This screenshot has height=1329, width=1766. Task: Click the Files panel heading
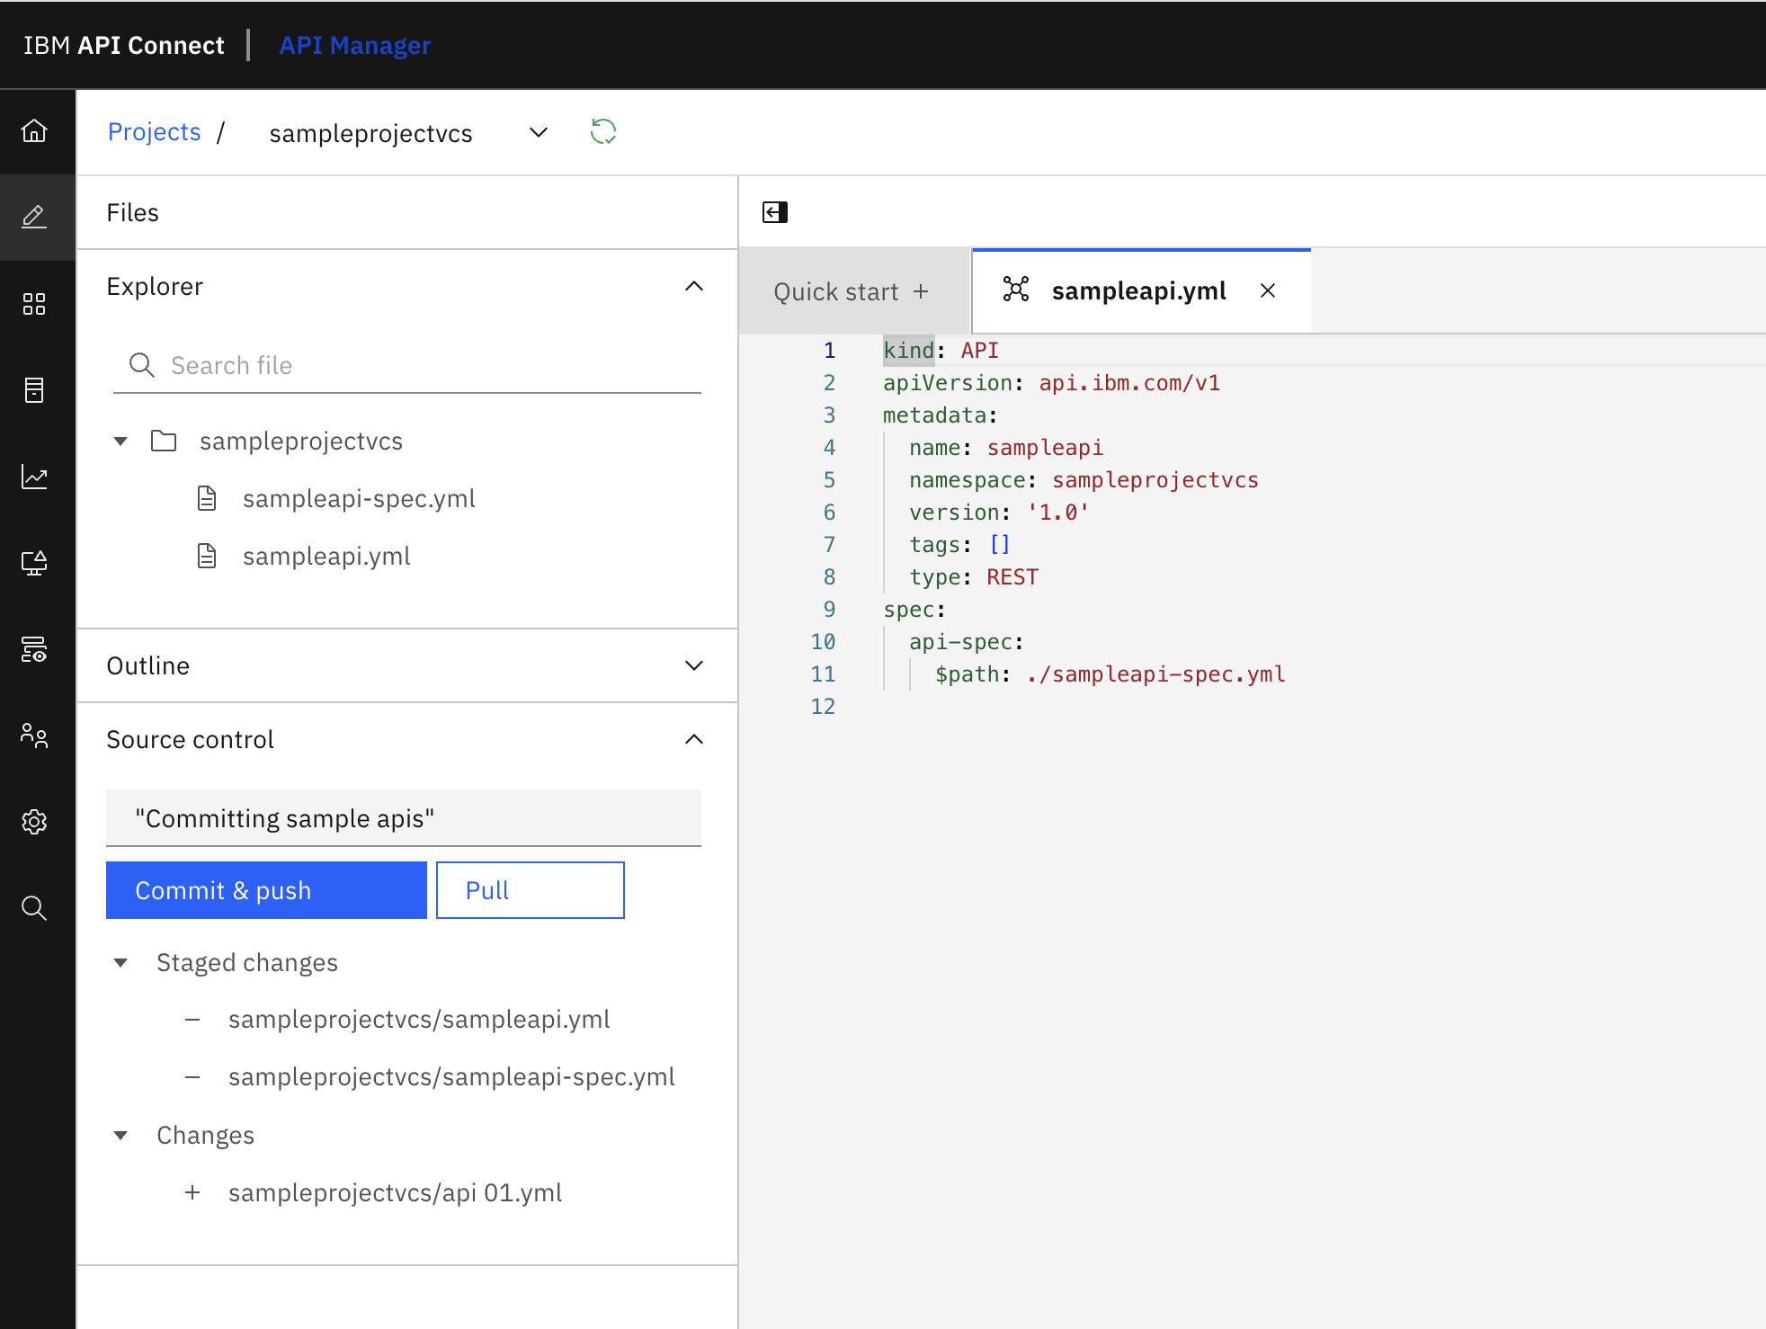point(133,212)
